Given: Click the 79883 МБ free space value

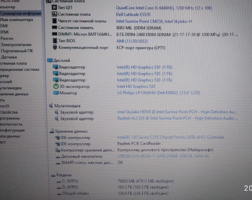Looking at the screenshot, I should (146, 181).
